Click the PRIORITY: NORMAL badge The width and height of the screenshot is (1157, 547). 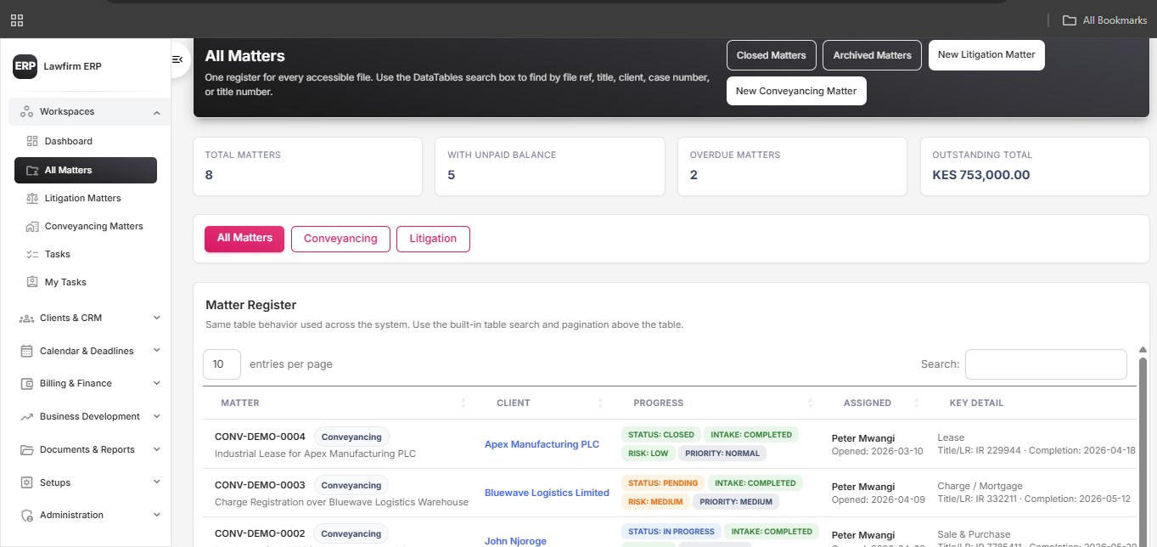[722, 454]
